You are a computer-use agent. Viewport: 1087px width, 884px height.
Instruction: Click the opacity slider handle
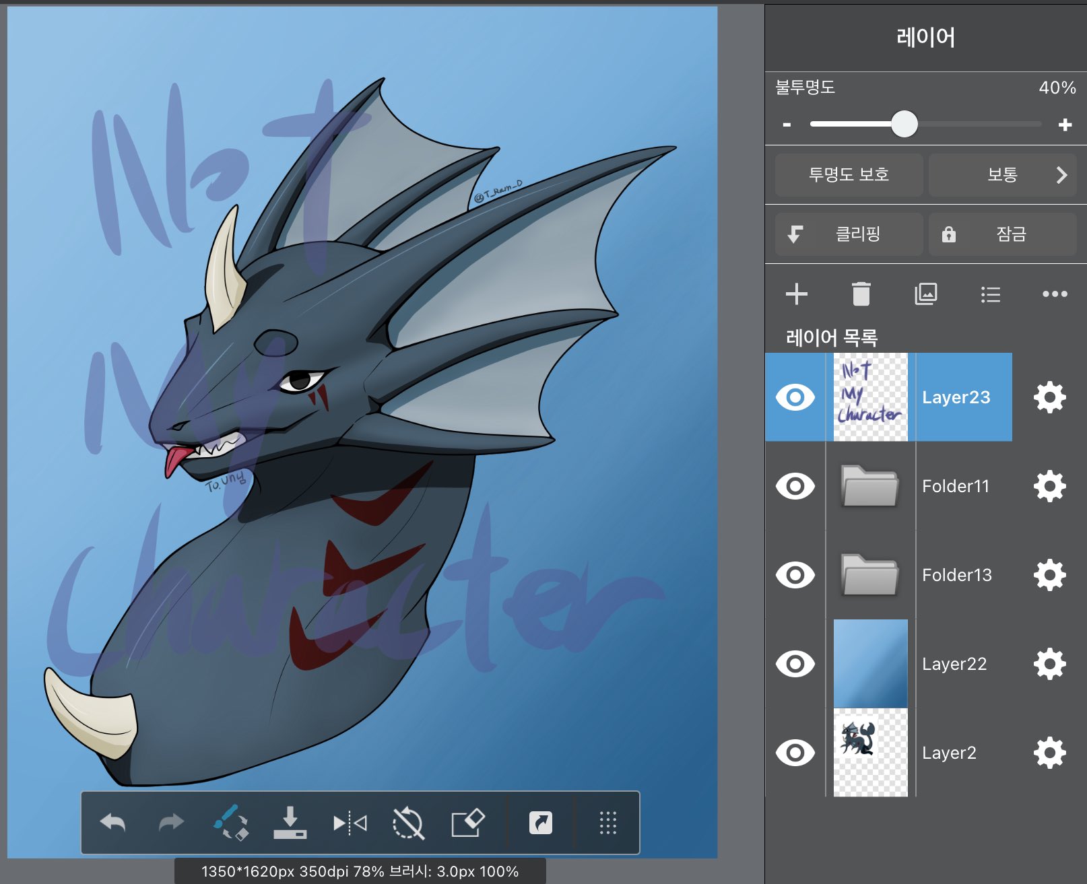point(904,124)
